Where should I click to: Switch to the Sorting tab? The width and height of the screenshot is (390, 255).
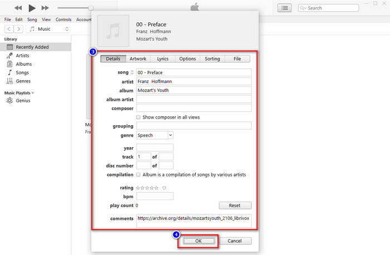[212, 59]
